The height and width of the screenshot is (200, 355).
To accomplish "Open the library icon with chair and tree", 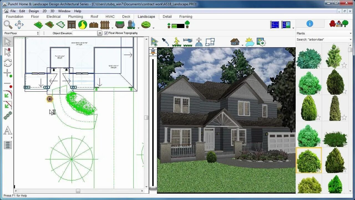I will coord(339,24).
